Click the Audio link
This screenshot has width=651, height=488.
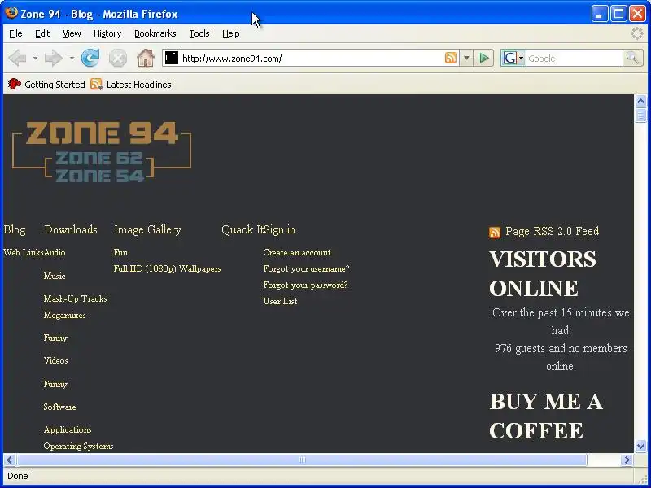click(x=55, y=252)
